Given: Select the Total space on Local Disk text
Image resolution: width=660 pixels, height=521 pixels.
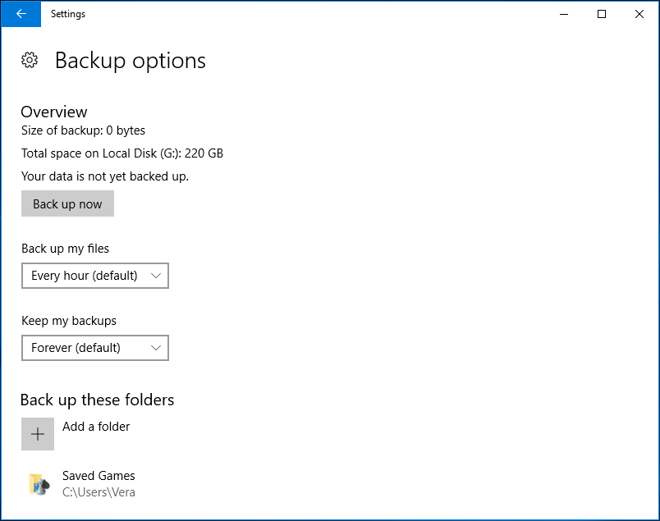Looking at the screenshot, I should tap(122, 153).
